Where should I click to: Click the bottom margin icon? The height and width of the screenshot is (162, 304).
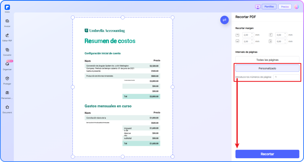pos(237,41)
